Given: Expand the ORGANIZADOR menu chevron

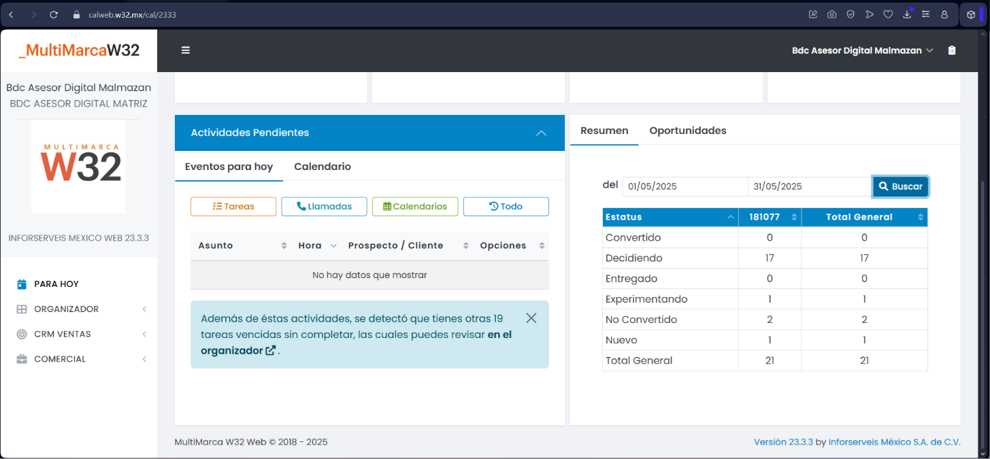Looking at the screenshot, I should tap(144, 309).
